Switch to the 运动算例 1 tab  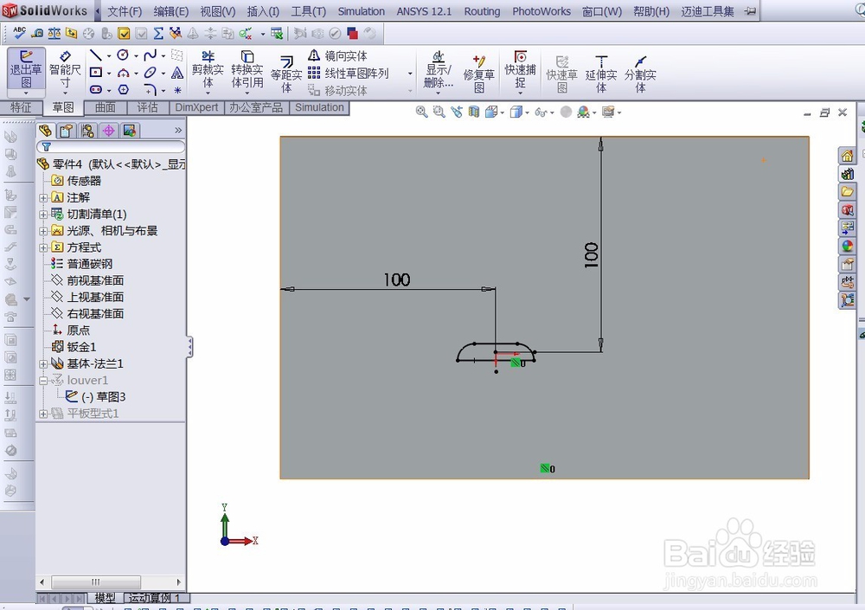tap(155, 598)
